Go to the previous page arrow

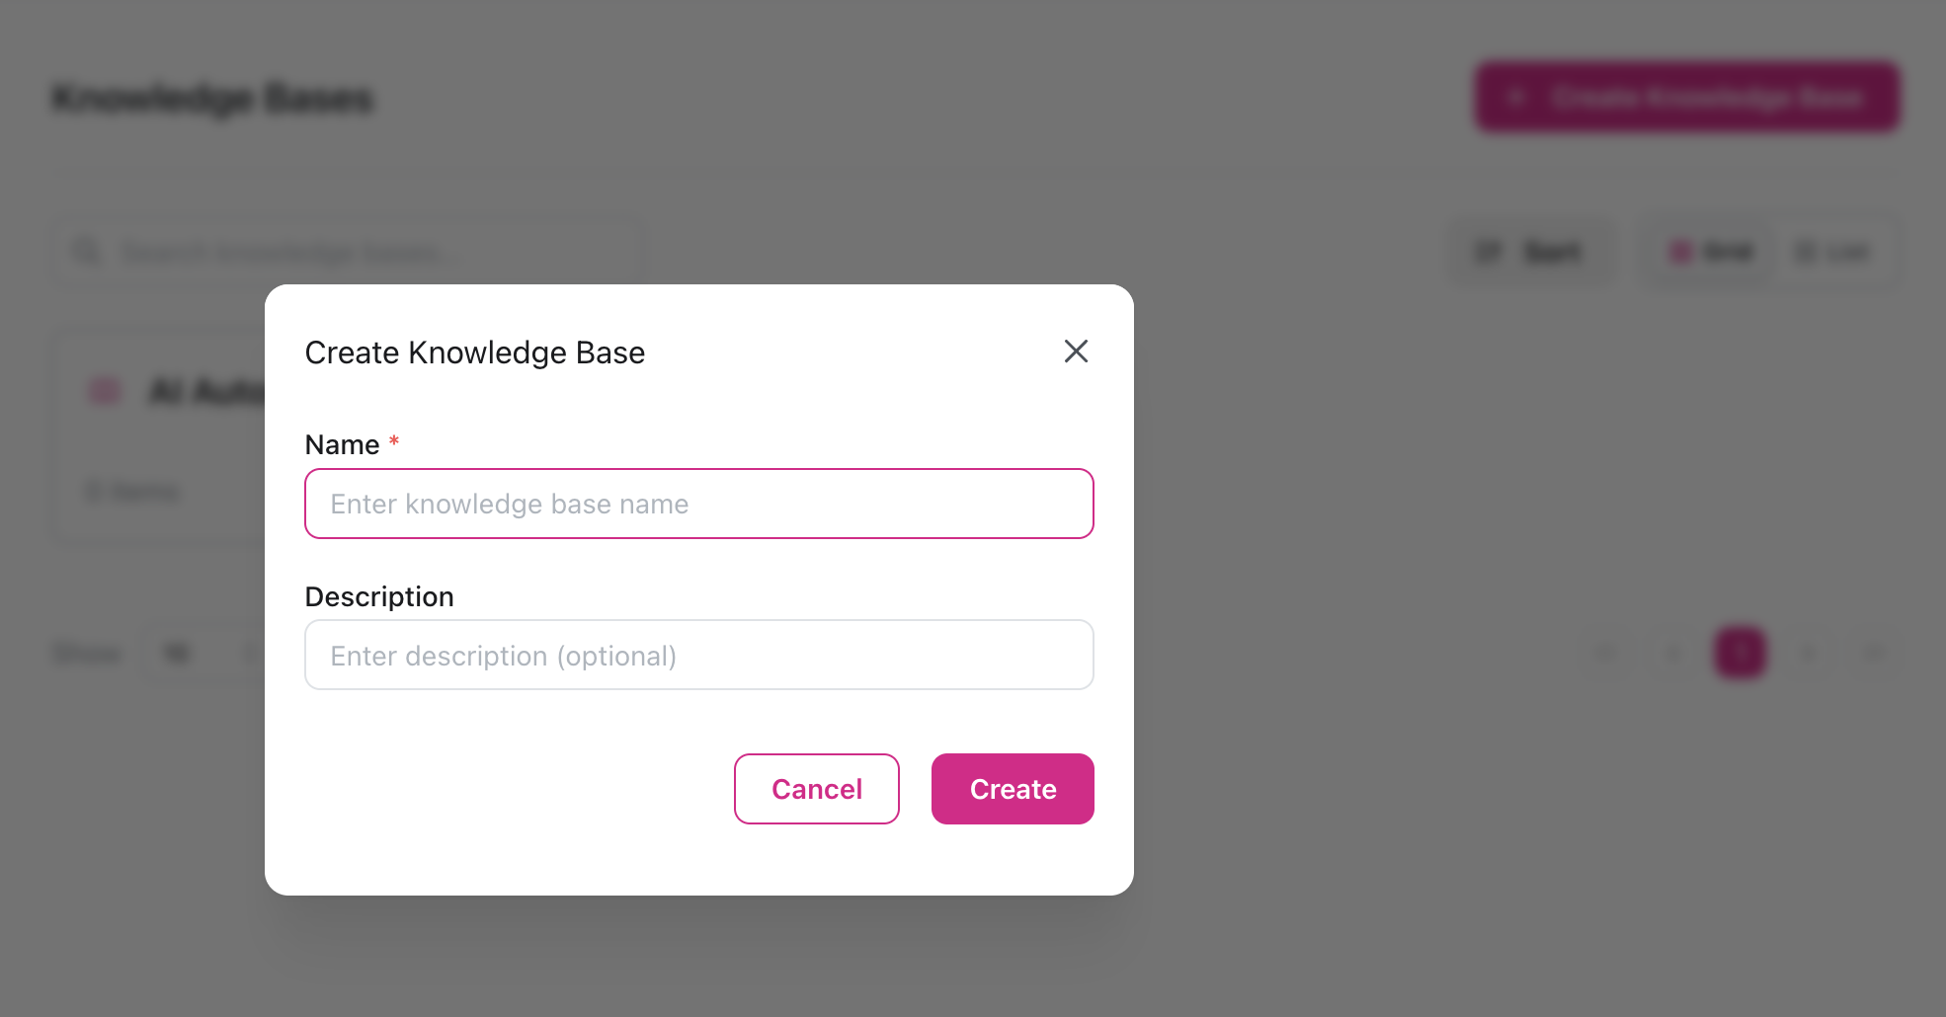(1671, 653)
